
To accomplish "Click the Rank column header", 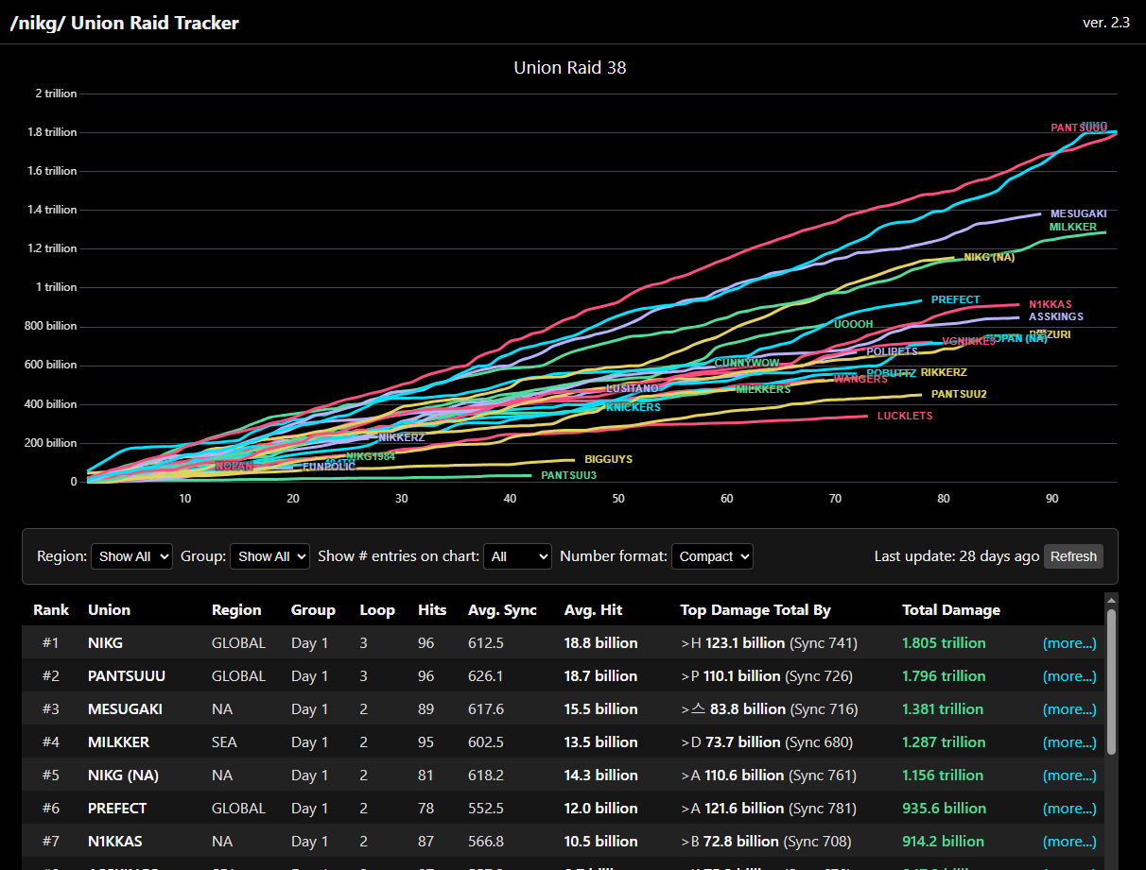I will [51, 610].
